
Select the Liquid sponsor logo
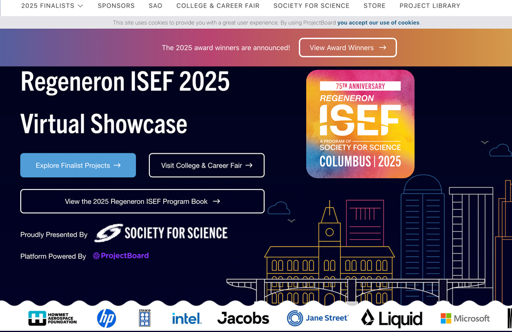[x=392, y=318]
